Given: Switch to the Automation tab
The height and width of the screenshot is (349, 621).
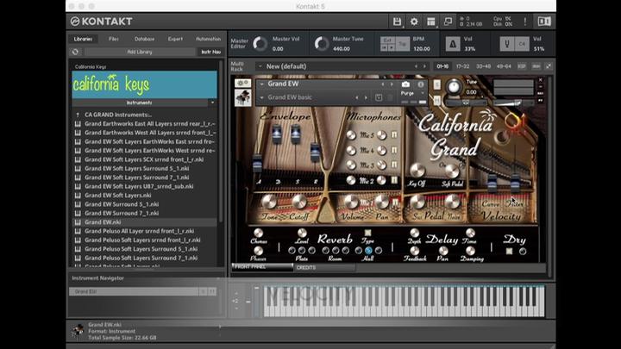Looking at the screenshot, I should [x=209, y=39].
